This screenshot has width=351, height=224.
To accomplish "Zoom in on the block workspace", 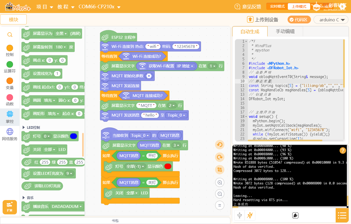I will pos(220,183).
